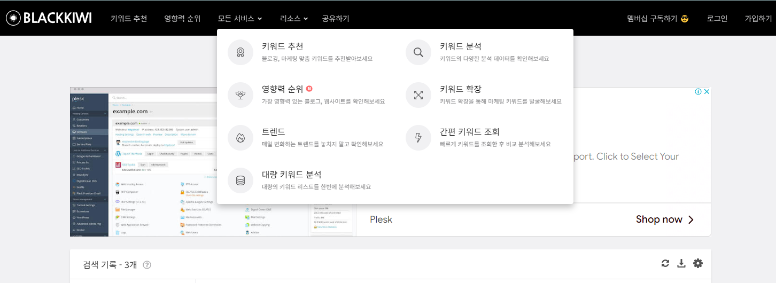The width and height of the screenshot is (776, 283).
Task: Collapse the 모든 서비스 dropdown menu
Action: coord(240,18)
